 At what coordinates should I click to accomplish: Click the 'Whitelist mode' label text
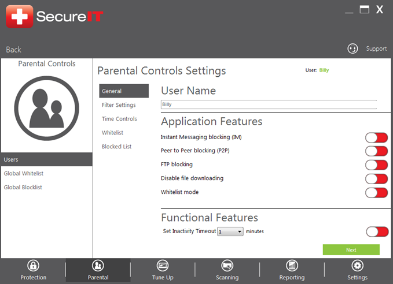tap(179, 192)
